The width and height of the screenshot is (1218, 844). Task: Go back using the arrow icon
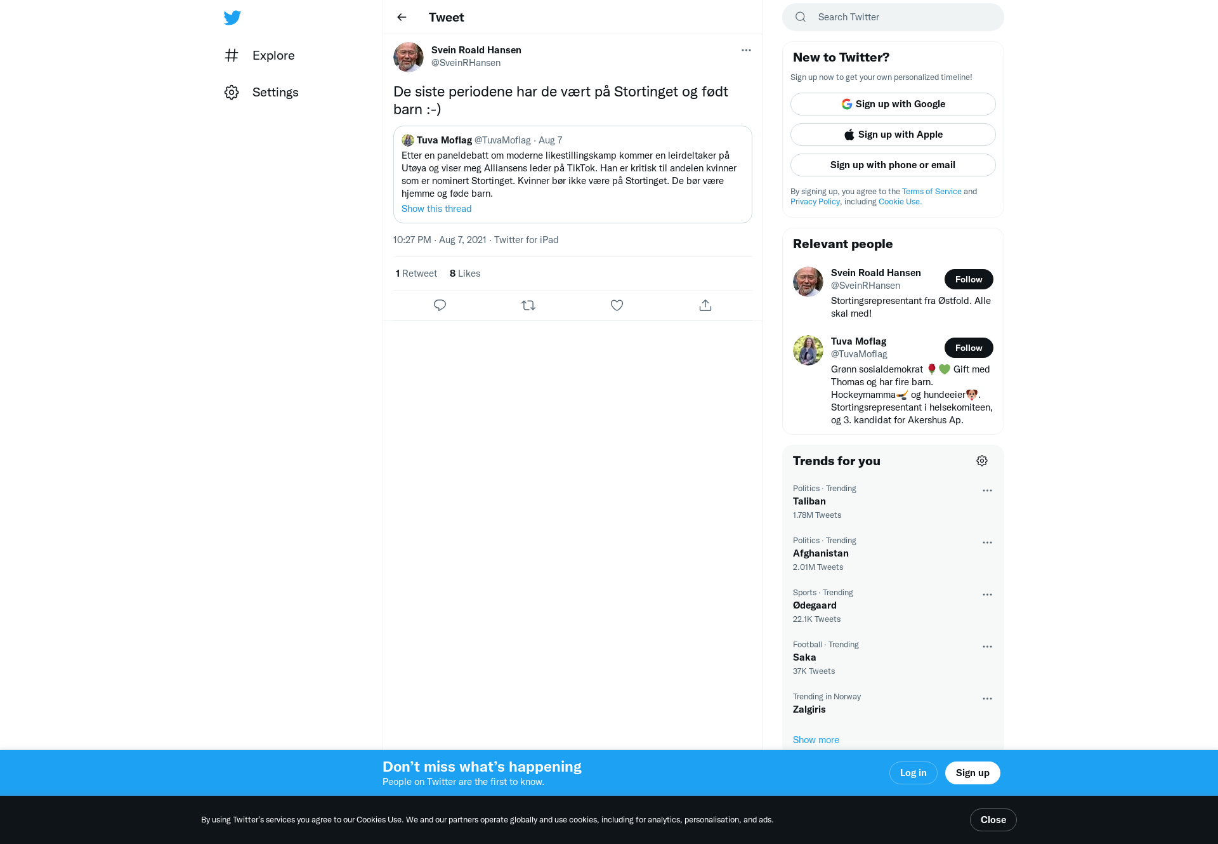pyautogui.click(x=402, y=17)
